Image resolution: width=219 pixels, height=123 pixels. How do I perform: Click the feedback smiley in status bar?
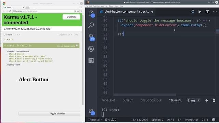coord(214,120)
